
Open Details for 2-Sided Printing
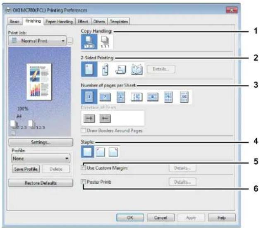click(161, 69)
